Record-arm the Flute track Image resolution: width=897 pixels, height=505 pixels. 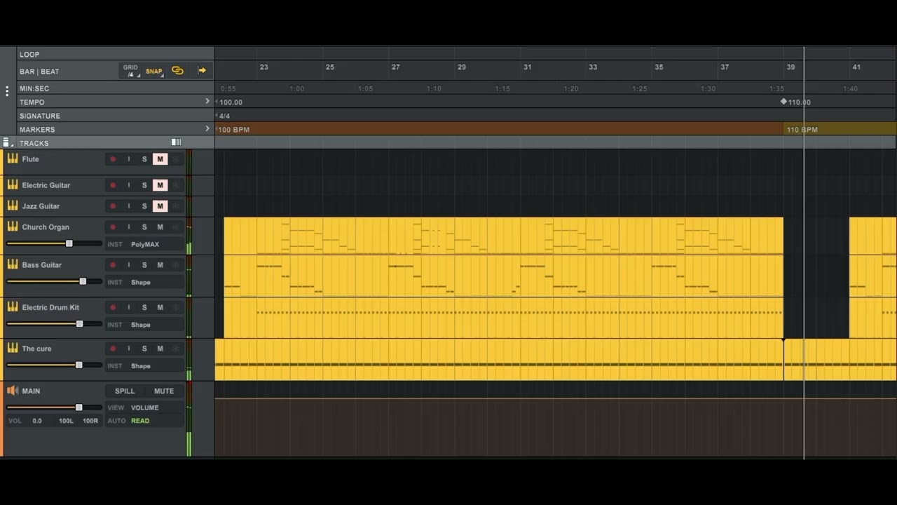click(x=113, y=159)
